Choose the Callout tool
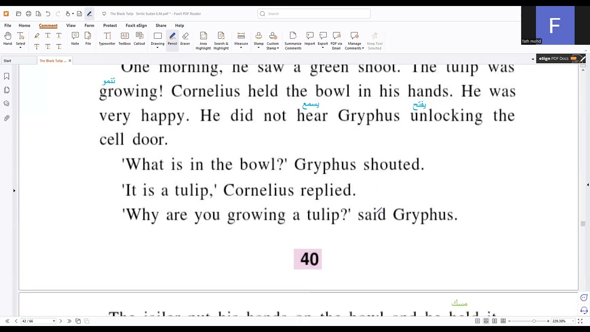The height and width of the screenshot is (332, 590). coord(139,39)
